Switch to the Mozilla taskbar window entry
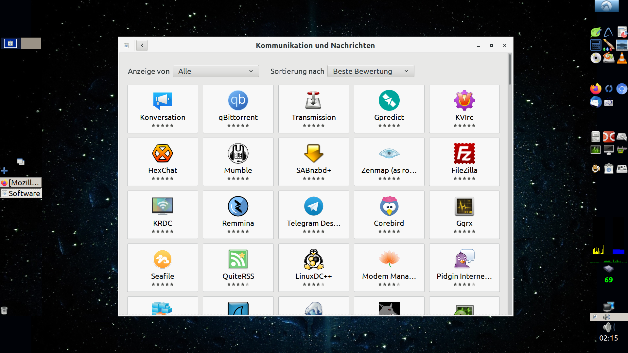Screen dimensions: 628x353 21,183
